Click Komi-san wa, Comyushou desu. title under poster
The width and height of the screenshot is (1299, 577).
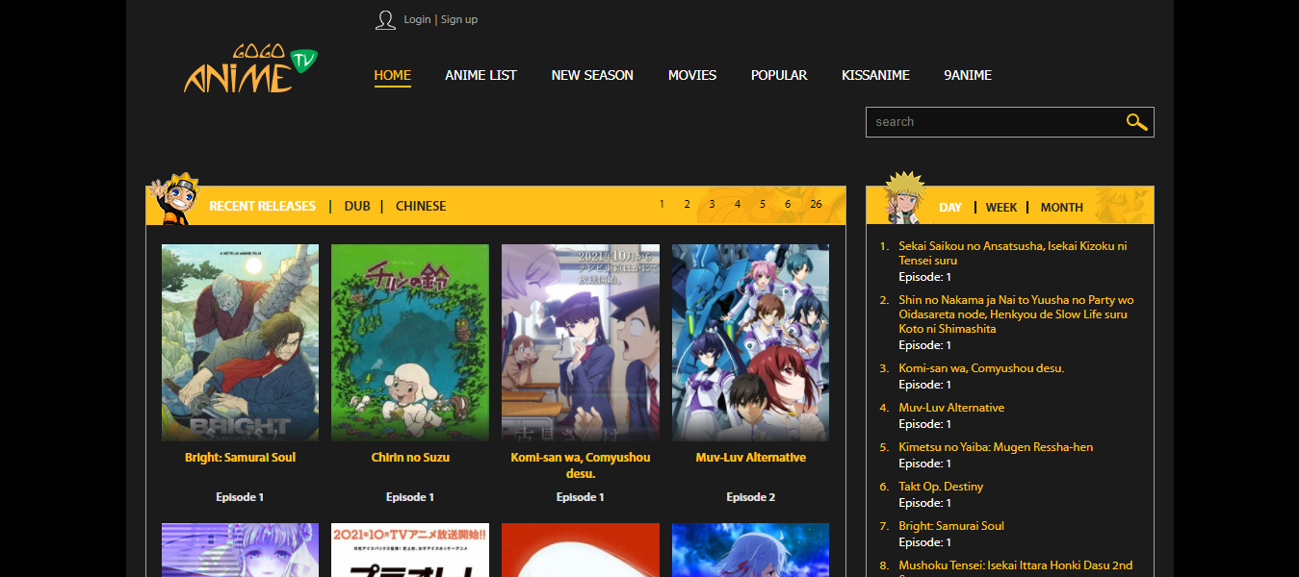click(x=581, y=465)
